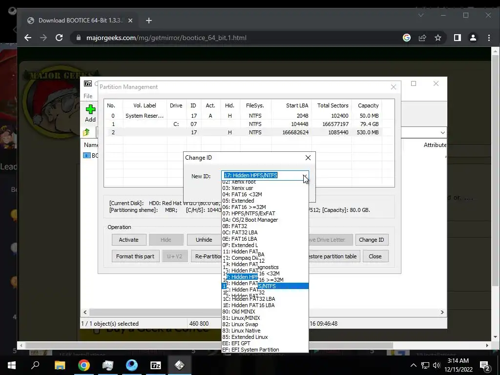The width and height of the screenshot is (500, 375).
Task: Click the Close button in Partition Management
Action: 375,256
